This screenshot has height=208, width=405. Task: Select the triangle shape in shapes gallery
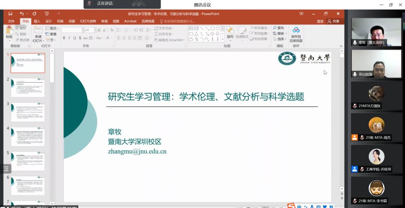coord(196,34)
